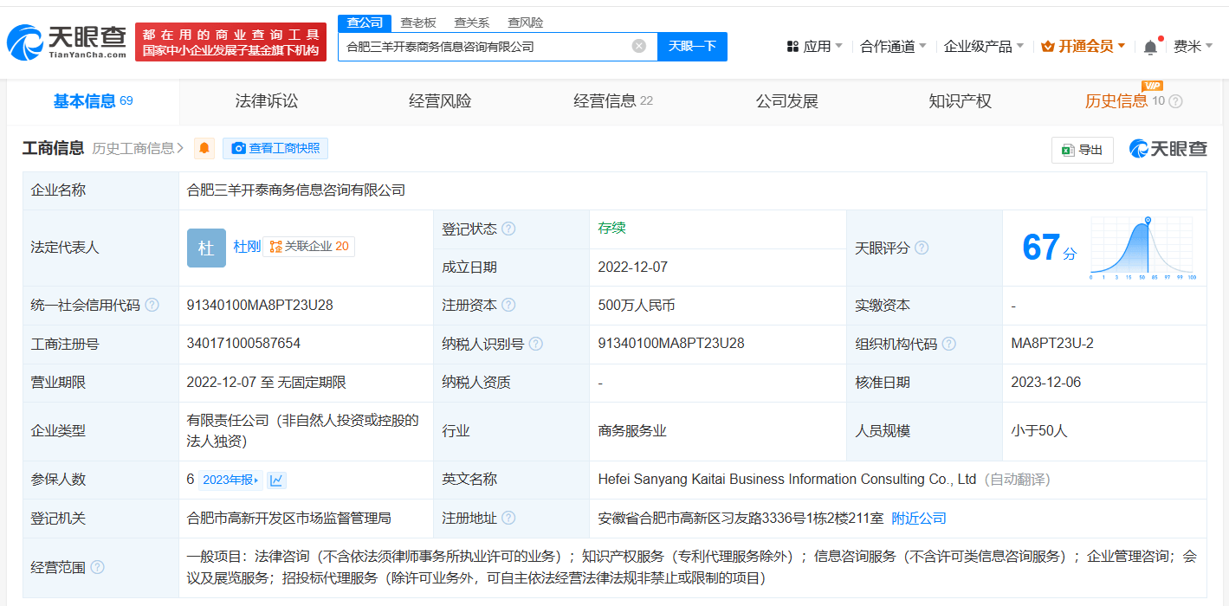Click the 关联企业 20 badge
Image resolution: width=1229 pixels, height=606 pixels.
[x=308, y=247]
